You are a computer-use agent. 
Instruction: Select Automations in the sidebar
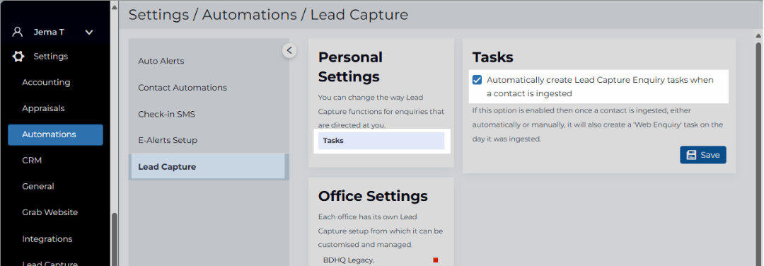(56, 134)
